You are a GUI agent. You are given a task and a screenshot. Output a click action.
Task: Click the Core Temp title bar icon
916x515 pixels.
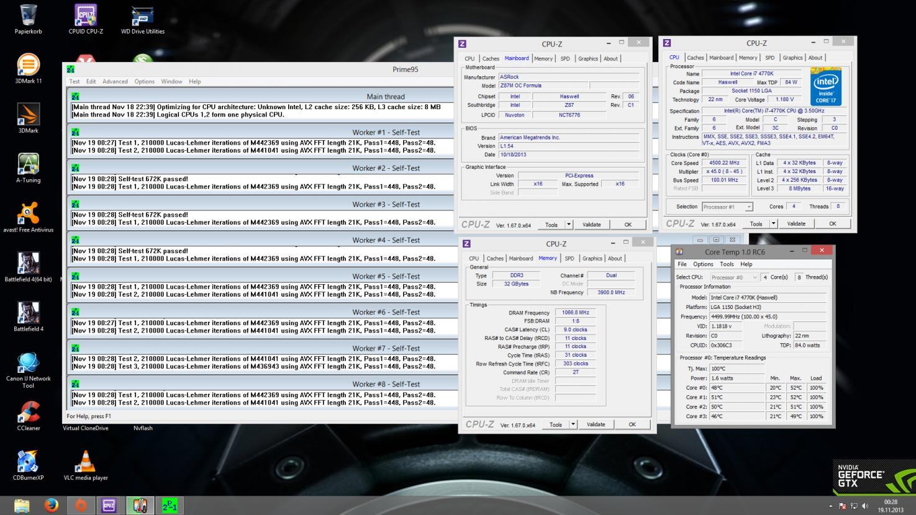[x=679, y=252]
